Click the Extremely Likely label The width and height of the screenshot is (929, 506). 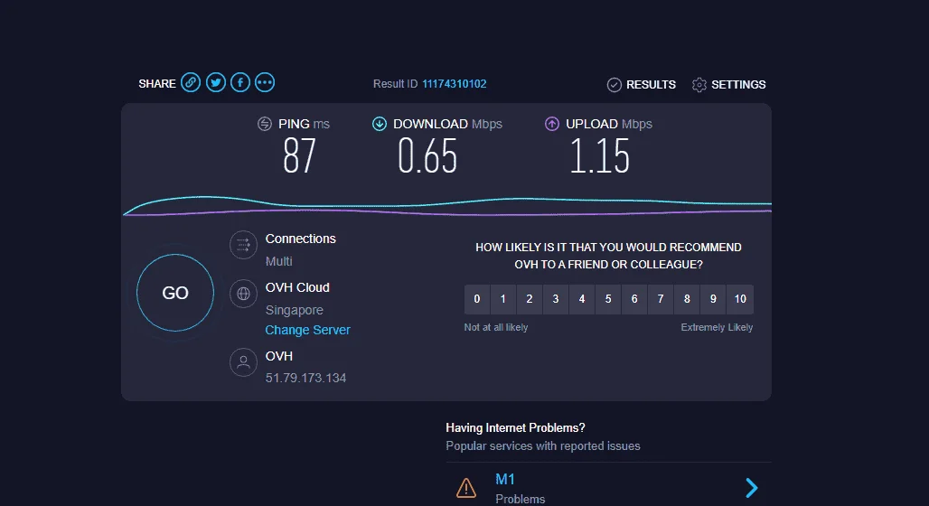717,327
